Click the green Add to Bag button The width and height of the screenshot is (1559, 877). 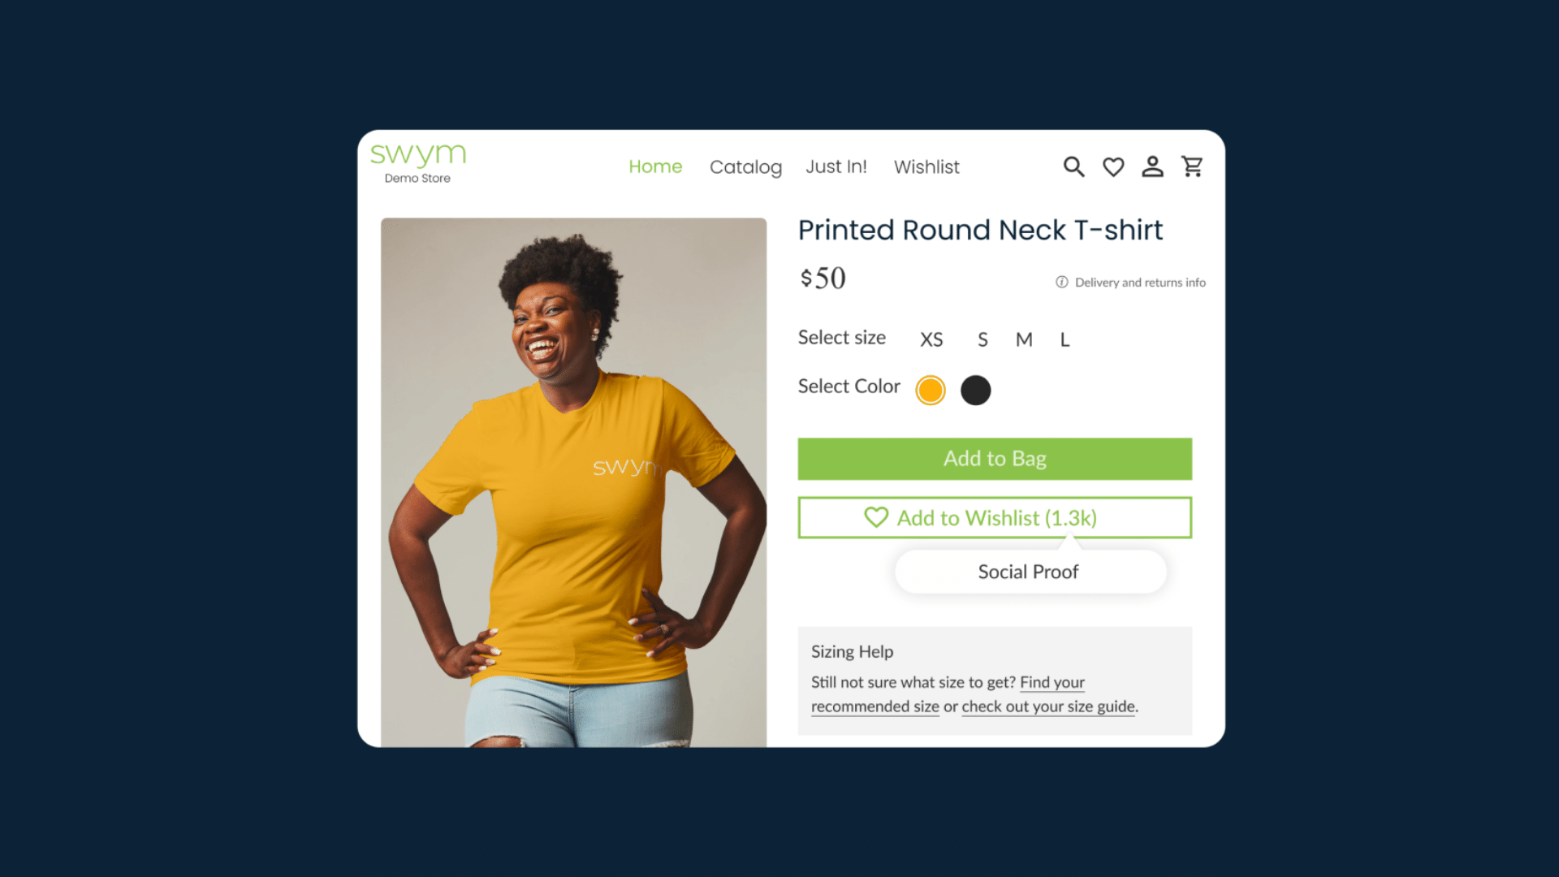995,459
